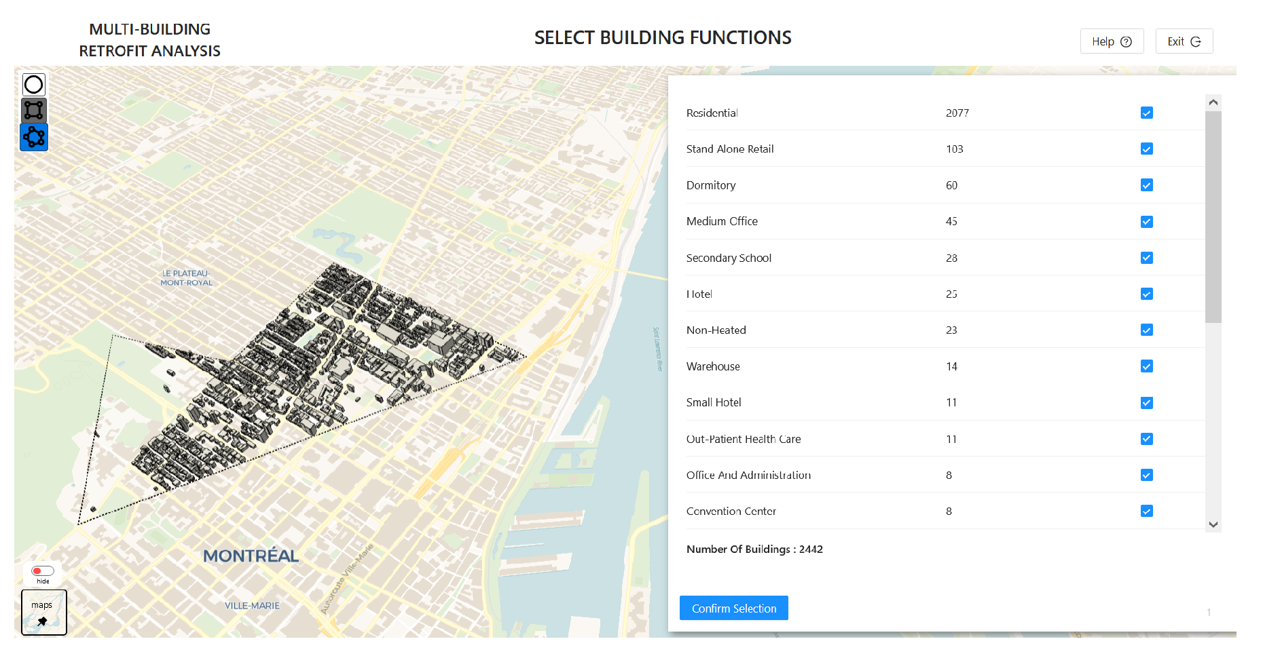Toggle the red hide switch
Image resolution: width=1263 pixels, height=656 pixels.
pos(43,571)
